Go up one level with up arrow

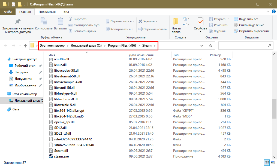tap(26, 46)
